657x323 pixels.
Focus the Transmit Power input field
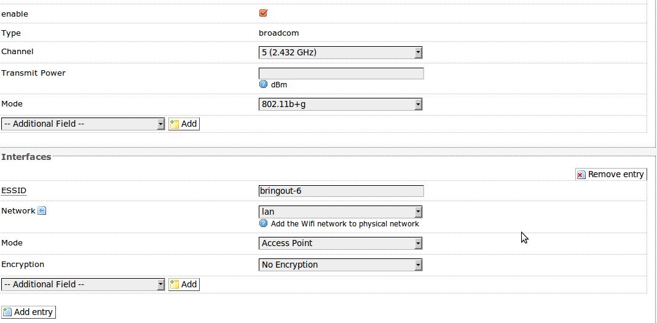(x=341, y=73)
